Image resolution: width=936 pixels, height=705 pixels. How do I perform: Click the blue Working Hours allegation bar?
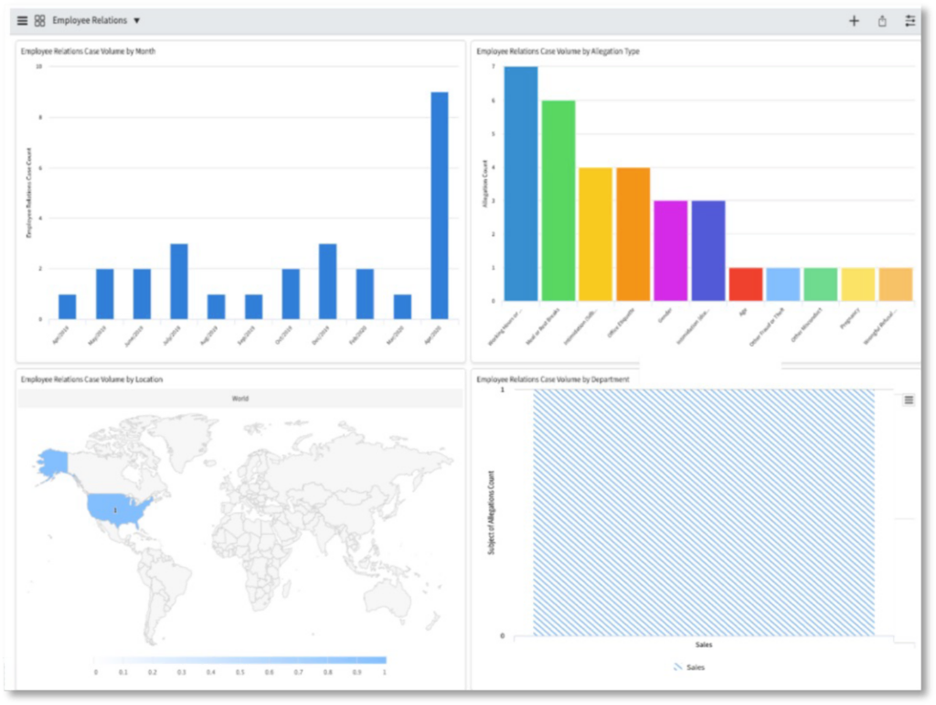(x=521, y=183)
